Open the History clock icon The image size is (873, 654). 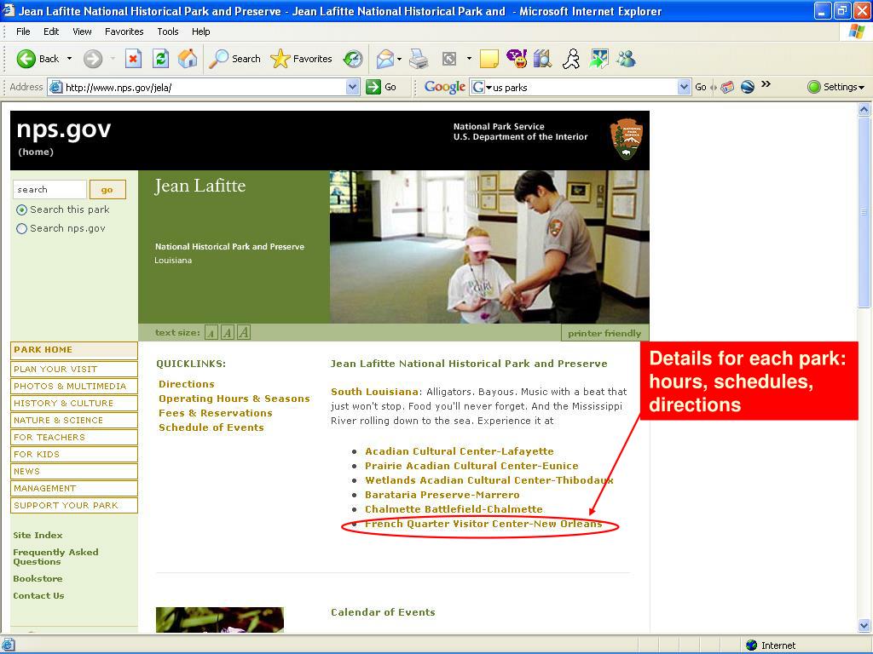pos(353,59)
